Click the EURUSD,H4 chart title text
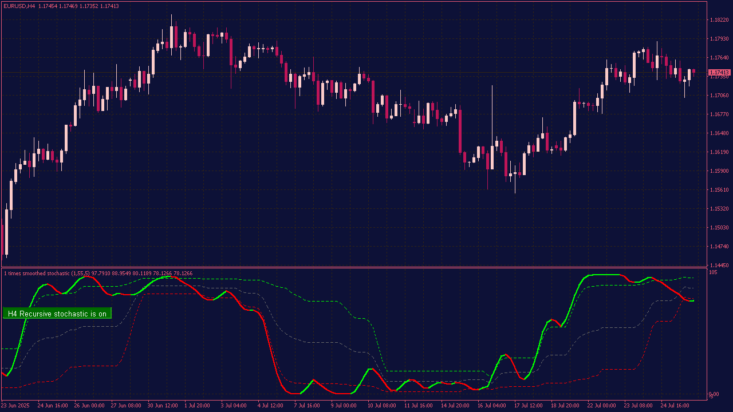The height and width of the screenshot is (412, 733). [x=19, y=6]
